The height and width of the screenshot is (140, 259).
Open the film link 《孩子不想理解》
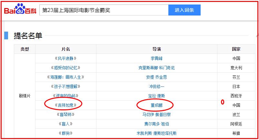[65, 86]
